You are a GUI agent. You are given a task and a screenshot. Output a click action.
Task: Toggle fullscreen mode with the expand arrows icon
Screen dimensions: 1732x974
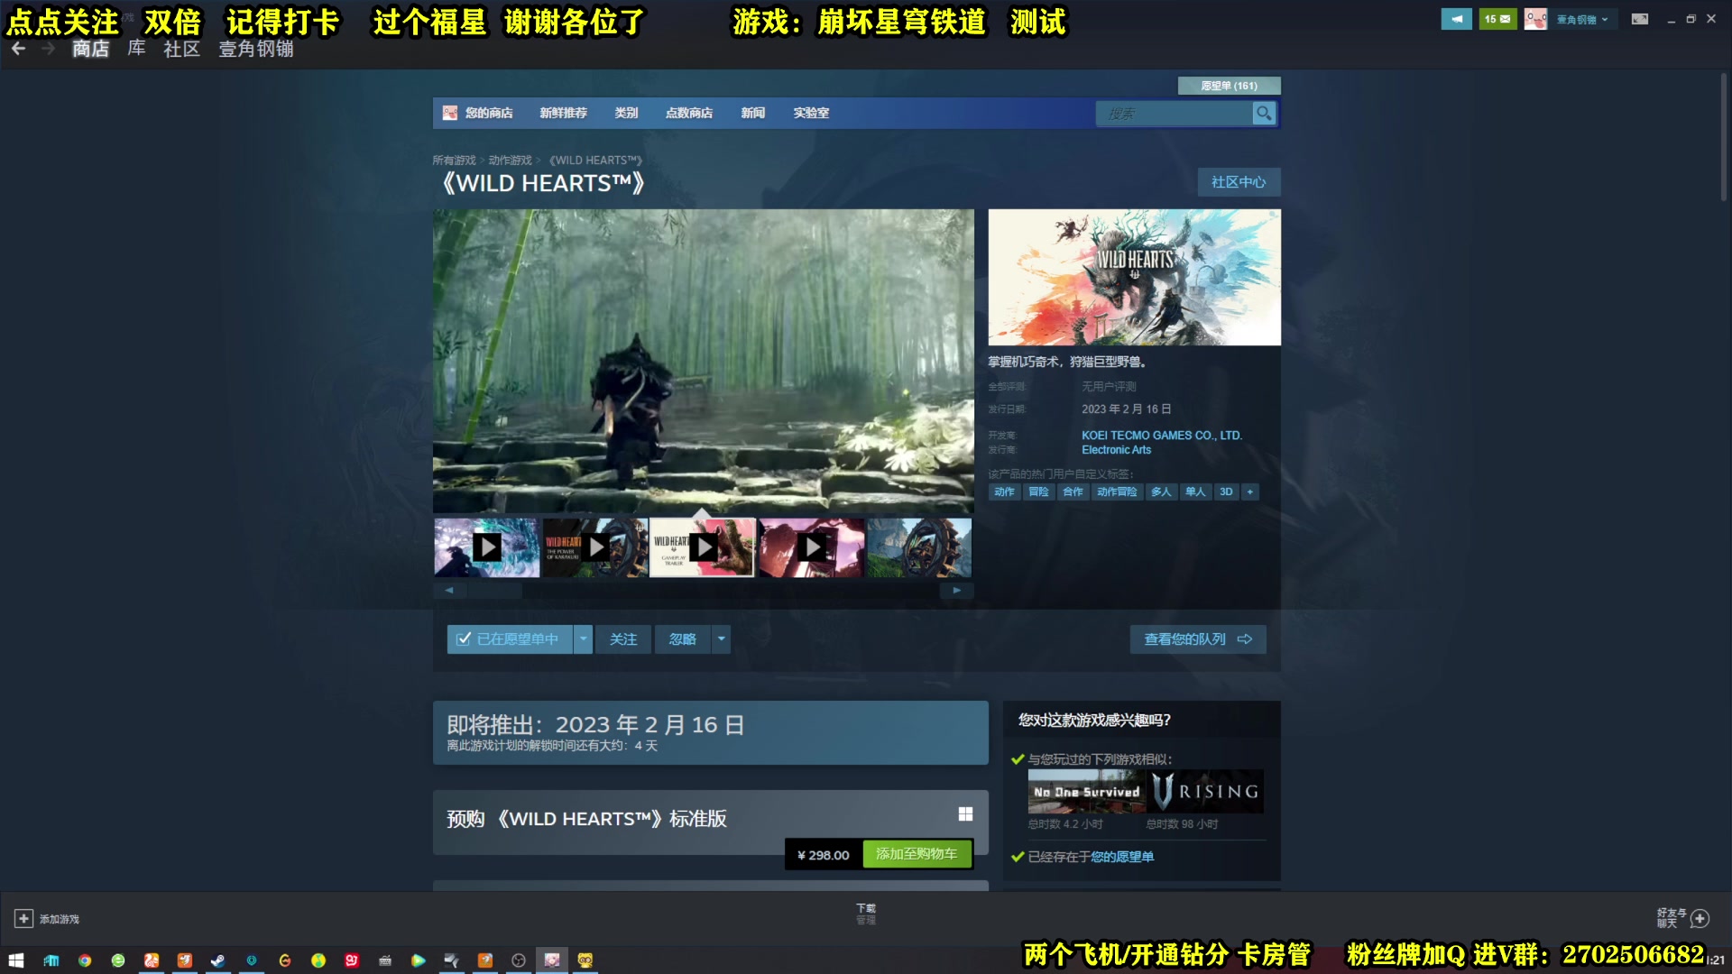pos(1641,18)
